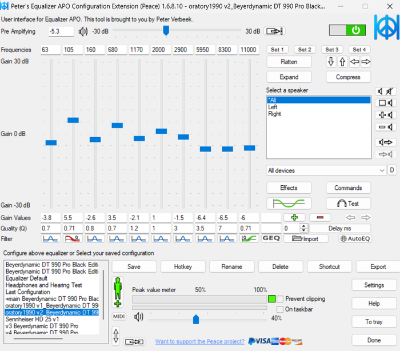The image size is (400, 351).
Task: Click the pre-amplifying speaker mute icon
Action: point(83,31)
